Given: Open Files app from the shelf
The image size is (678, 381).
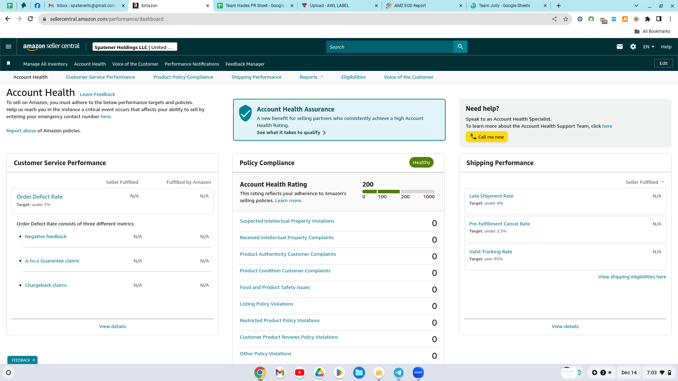Looking at the screenshot, I should point(359,373).
